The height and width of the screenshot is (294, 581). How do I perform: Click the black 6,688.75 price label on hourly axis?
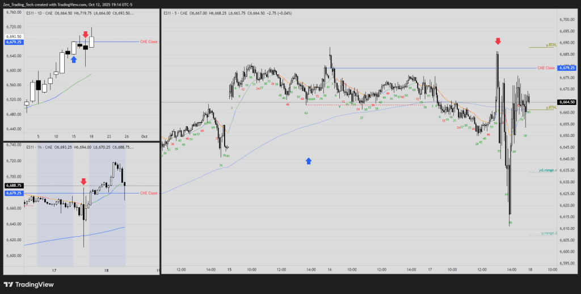point(13,186)
